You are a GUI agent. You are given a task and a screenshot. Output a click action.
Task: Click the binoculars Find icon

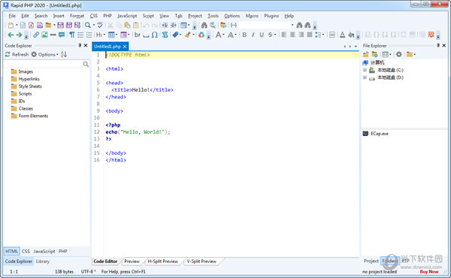pos(204,26)
